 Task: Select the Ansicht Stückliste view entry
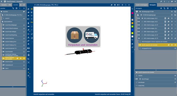(10, 38)
